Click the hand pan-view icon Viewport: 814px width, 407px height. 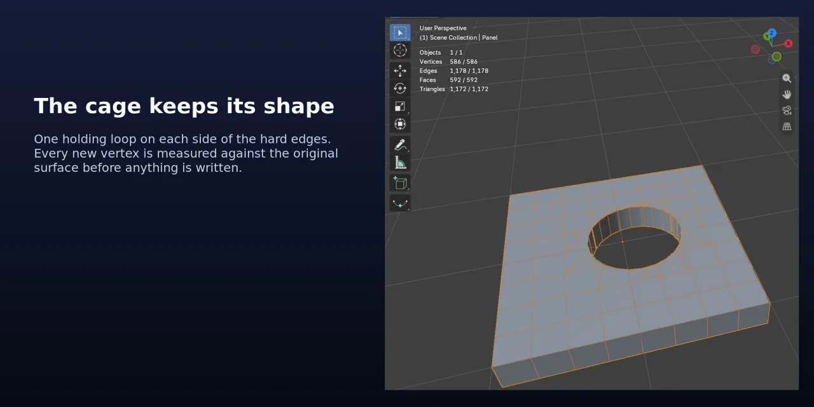(x=787, y=94)
